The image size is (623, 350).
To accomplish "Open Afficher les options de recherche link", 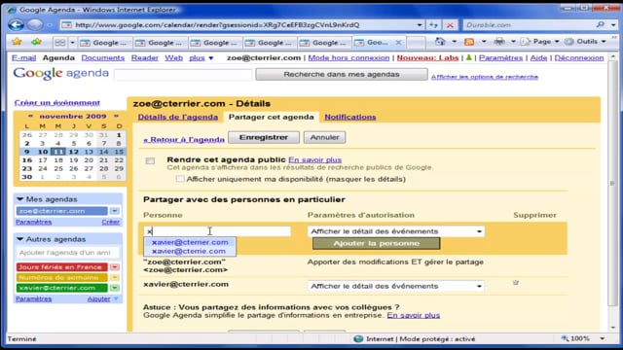I will [x=485, y=77].
